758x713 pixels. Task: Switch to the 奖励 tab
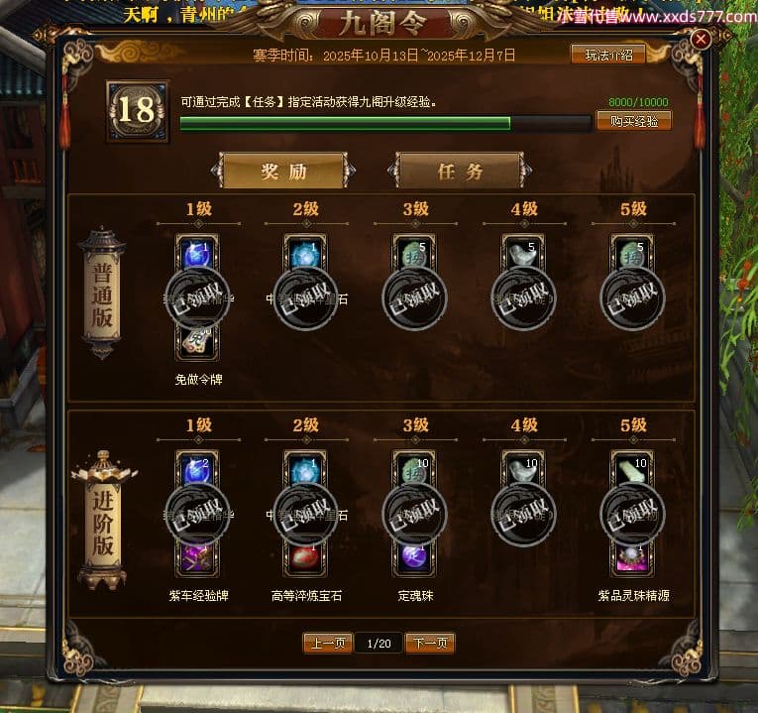coord(283,171)
